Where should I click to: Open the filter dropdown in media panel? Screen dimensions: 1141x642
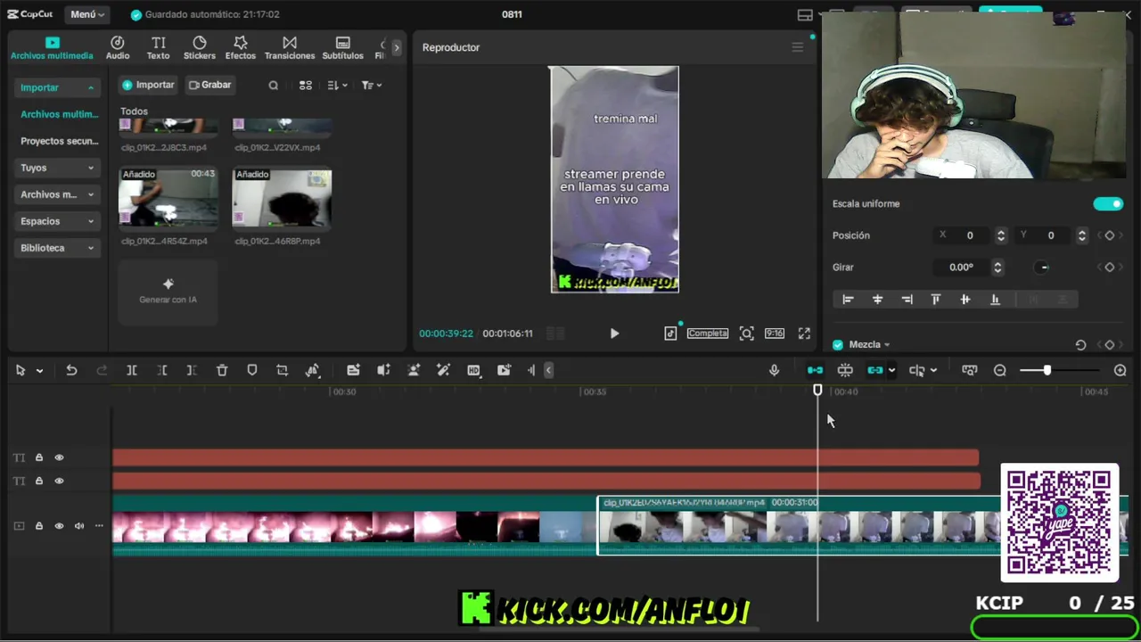coord(372,86)
